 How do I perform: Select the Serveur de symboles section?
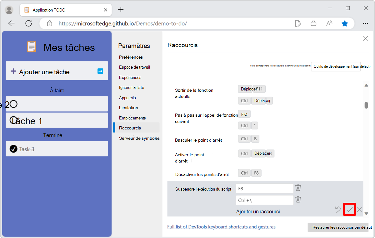(x=139, y=138)
